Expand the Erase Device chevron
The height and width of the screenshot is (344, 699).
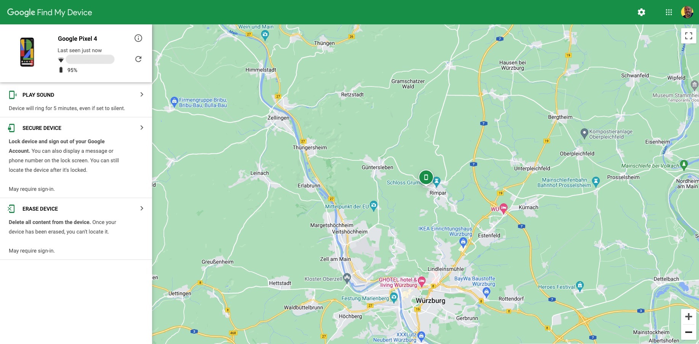(x=142, y=208)
